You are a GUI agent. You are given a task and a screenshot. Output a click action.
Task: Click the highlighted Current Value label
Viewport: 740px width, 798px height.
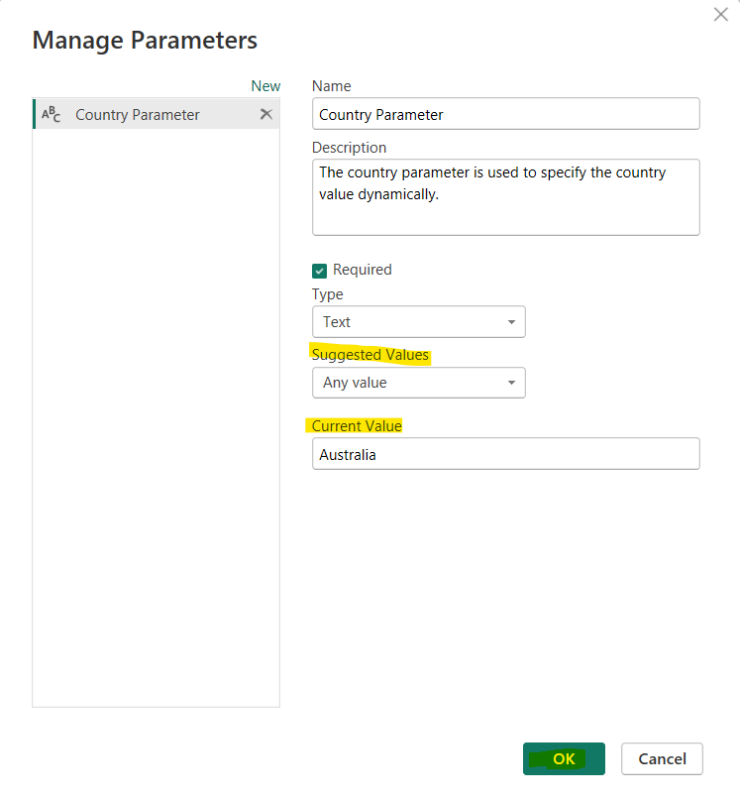(x=356, y=425)
